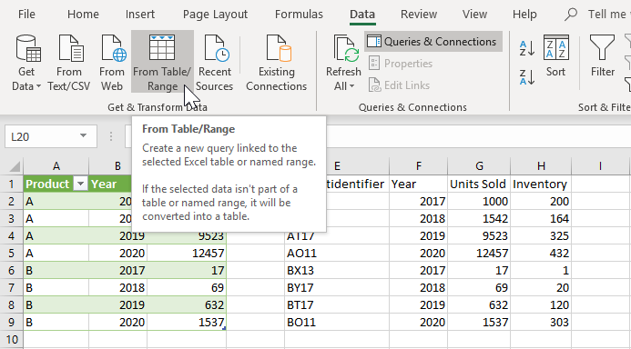Select the Select All corner triangle
Image resolution: width=631 pixels, height=349 pixels.
14,166
